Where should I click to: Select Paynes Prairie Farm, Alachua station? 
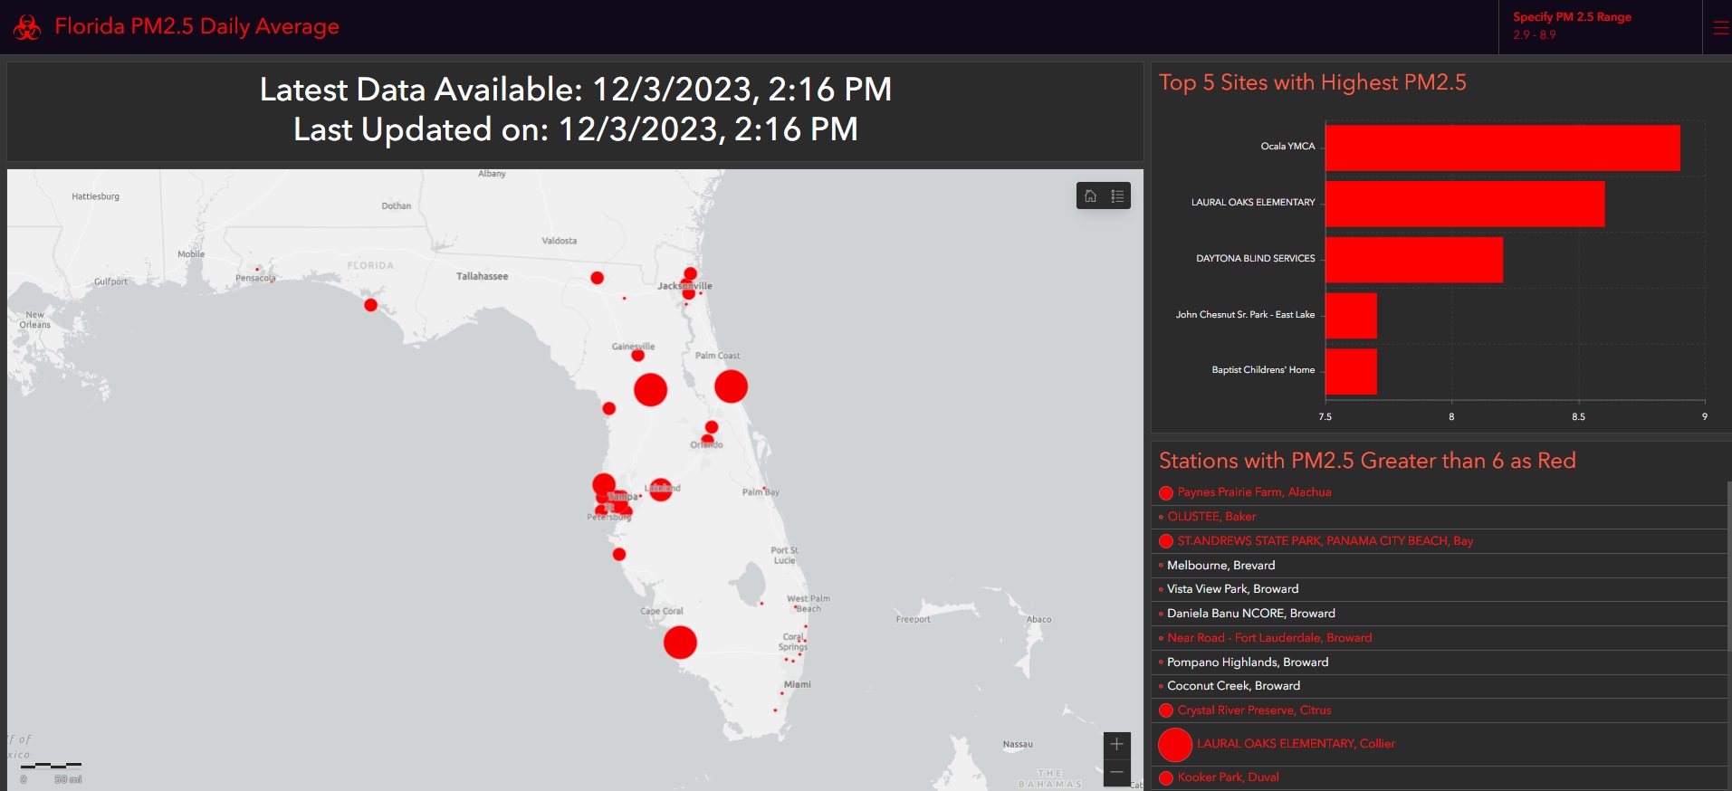(x=1253, y=492)
